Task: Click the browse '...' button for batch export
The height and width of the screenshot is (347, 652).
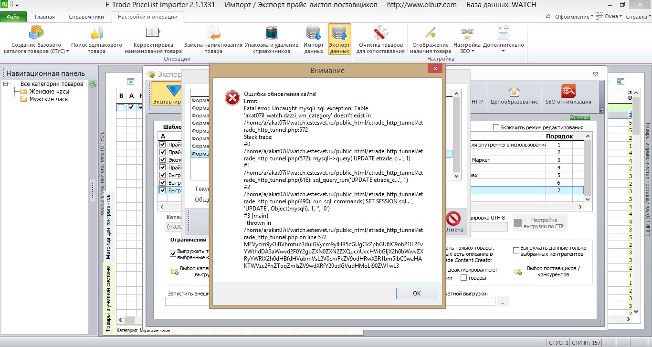Action: (x=503, y=302)
